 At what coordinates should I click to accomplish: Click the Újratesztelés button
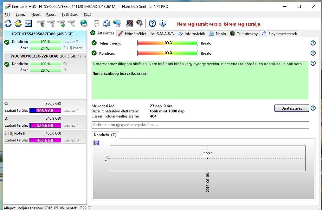292,108
